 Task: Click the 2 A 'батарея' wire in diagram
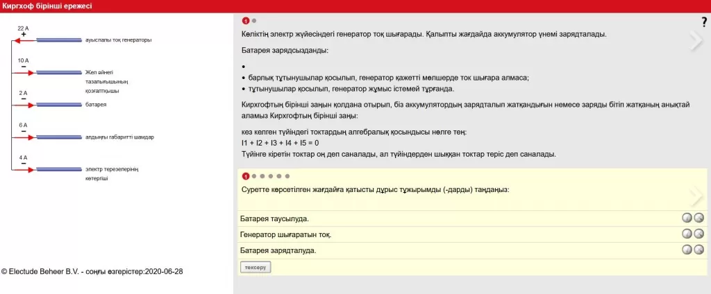tap(58, 105)
